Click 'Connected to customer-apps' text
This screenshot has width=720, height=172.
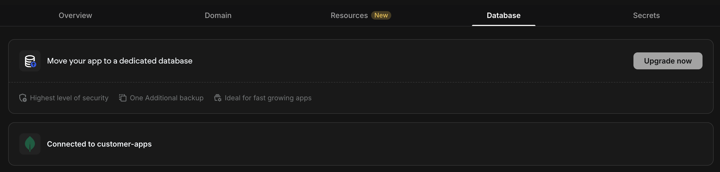click(x=99, y=144)
